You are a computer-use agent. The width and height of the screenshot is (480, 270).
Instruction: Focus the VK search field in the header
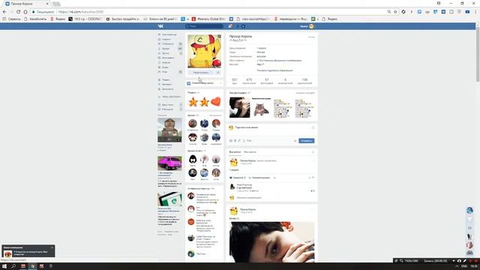pyautogui.click(x=204, y=26)
